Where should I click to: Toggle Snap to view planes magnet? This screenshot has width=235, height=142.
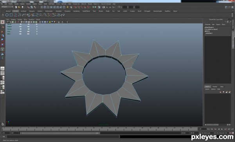pyautogui.click(x=85, y=7)
